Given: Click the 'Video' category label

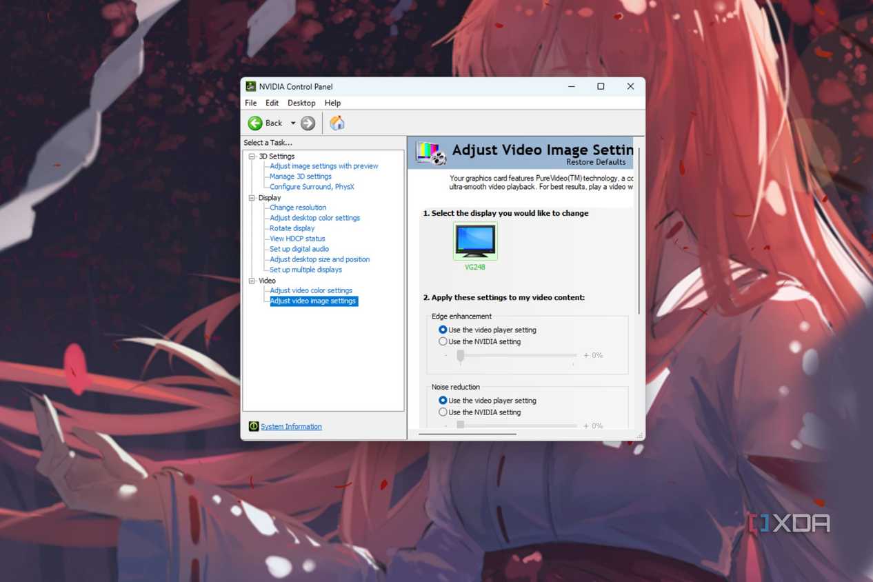Looking at the screenshot, I should pyautogui.click(x=267, y=281).
